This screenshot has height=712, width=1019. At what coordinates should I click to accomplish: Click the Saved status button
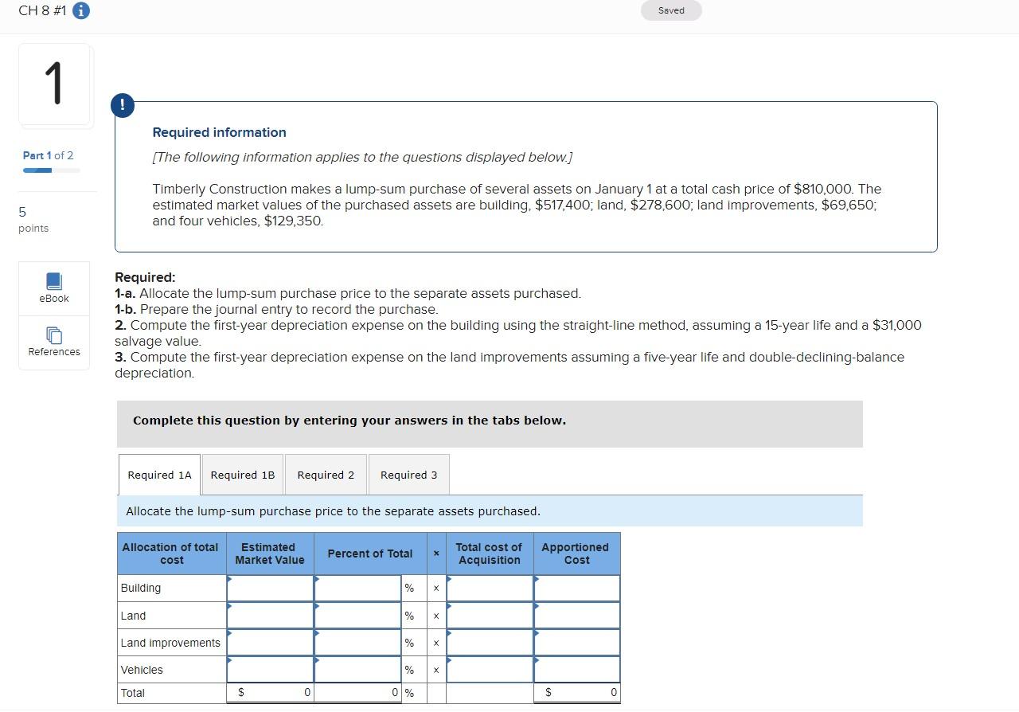coord(671,10)
